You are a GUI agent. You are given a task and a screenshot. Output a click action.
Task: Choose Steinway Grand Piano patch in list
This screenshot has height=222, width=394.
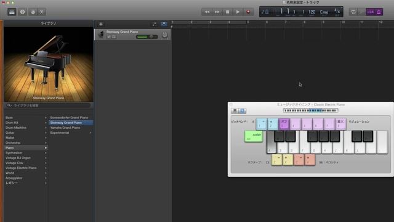coord(71,123)
